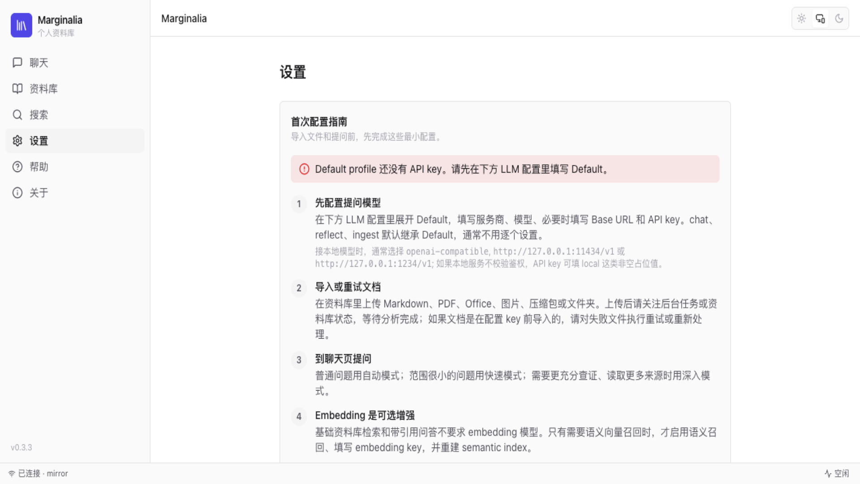Click the chat bubble icon beside 聊天

pos(17,62)
